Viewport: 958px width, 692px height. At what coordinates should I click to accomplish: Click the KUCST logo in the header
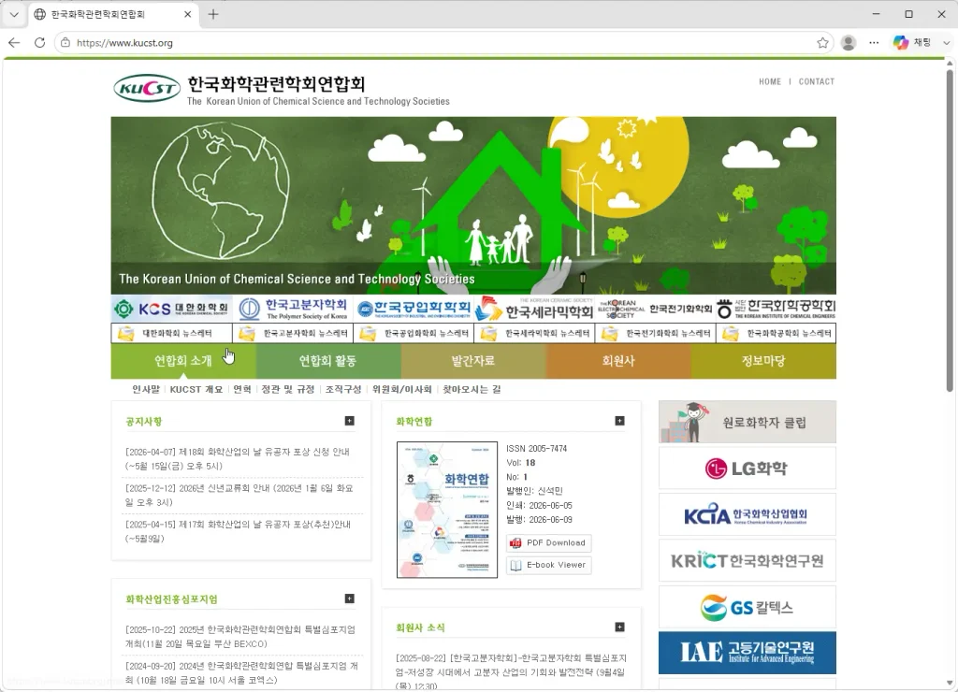point(147,89)
